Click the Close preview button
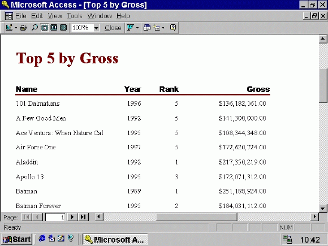This screenshot has width=328, height=246. point(113,28)
